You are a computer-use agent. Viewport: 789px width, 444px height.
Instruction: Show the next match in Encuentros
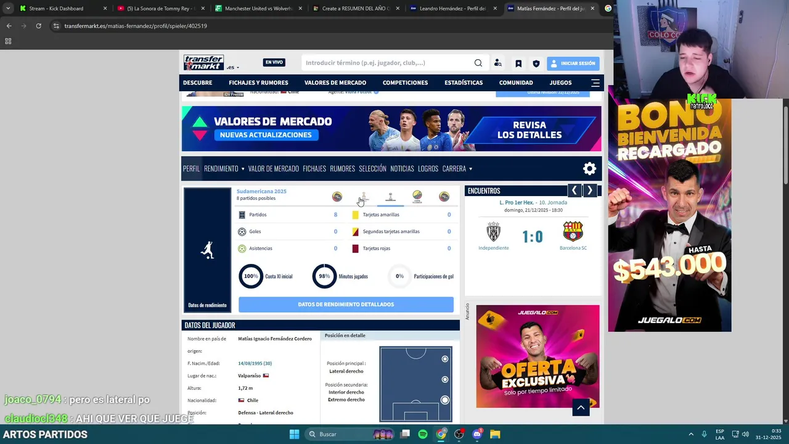point(590,191)
